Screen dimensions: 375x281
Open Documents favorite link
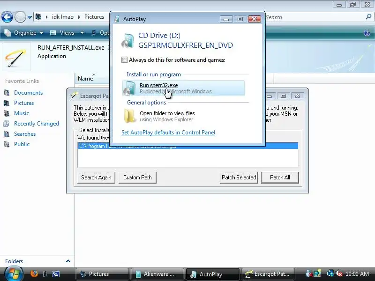point(28,93)
